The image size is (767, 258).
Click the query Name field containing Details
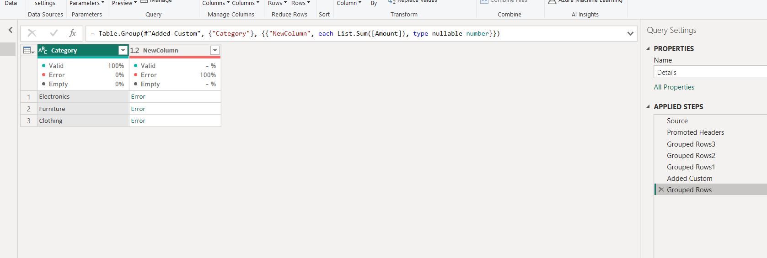pyautogui.click(x=710, y=72)
